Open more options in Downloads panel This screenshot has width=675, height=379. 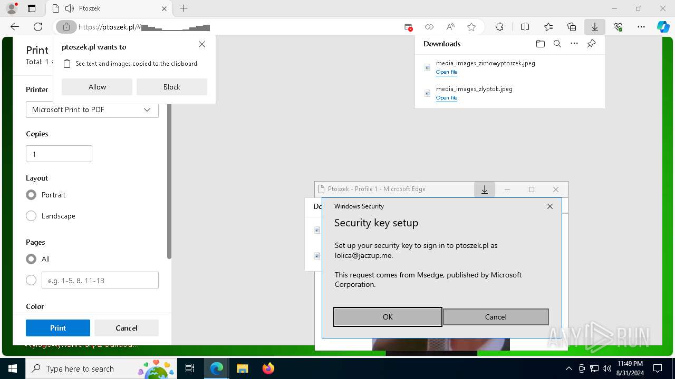(x=574, y=44)
